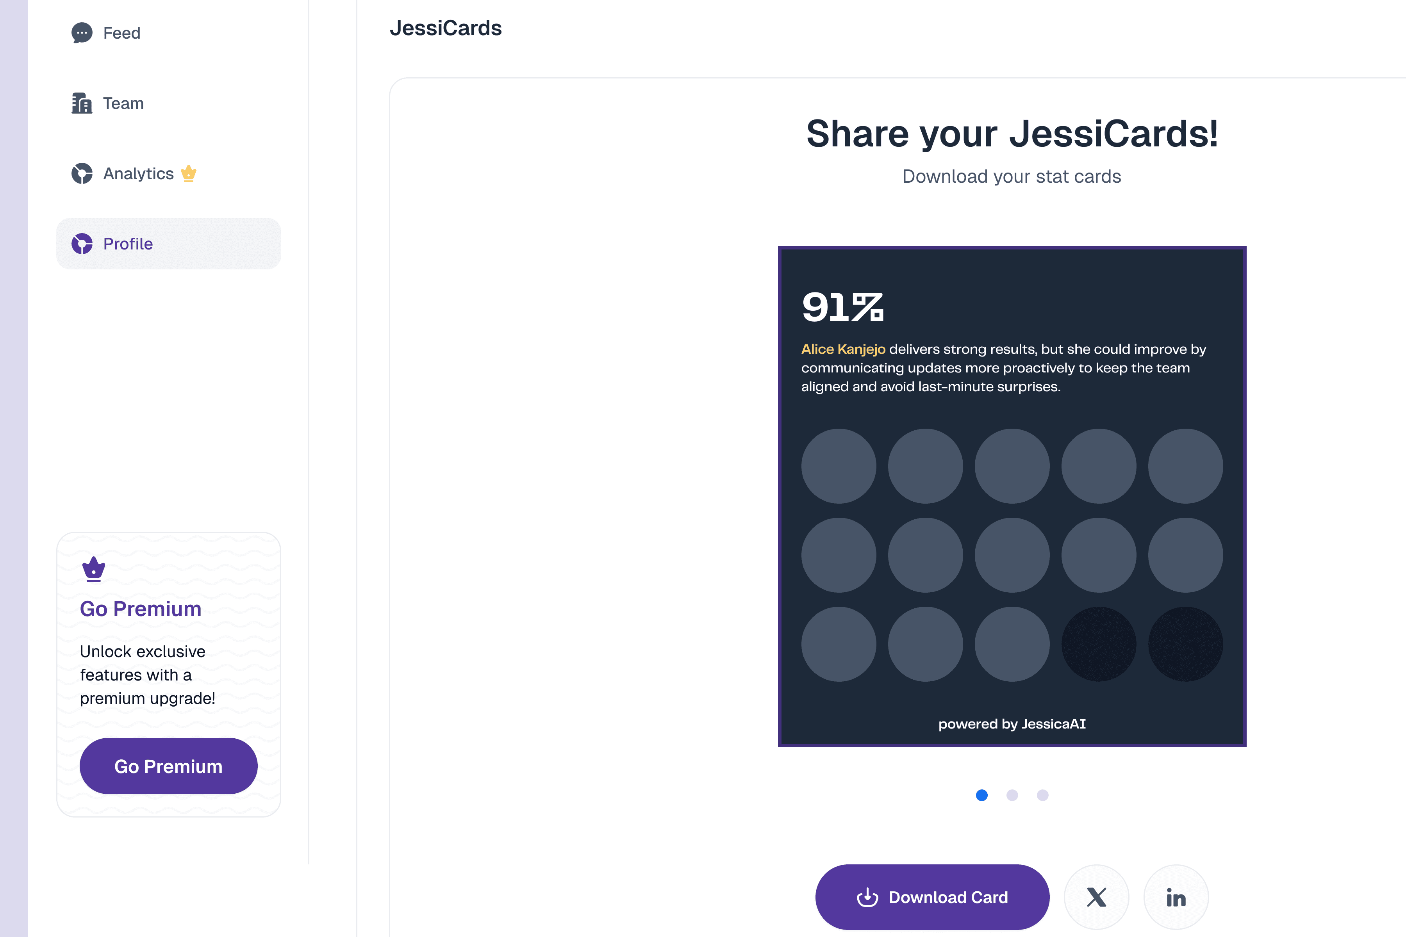Click the purple Go Premium button
Viewport: 1406px width, 937px height.
(169, 766)
